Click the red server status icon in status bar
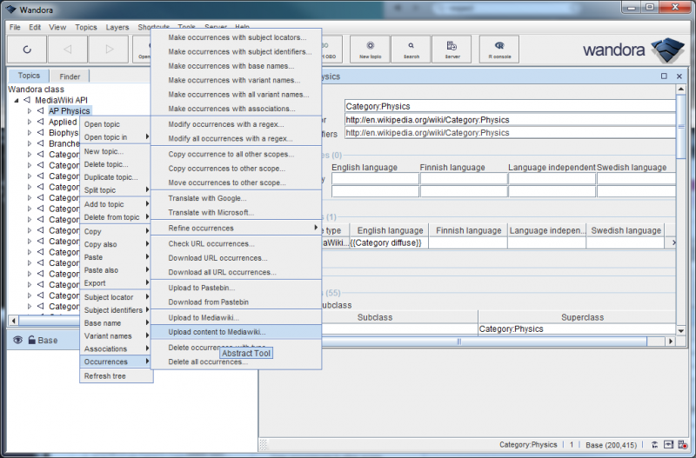This screenshot has height=458, width=696. (684, 445)
